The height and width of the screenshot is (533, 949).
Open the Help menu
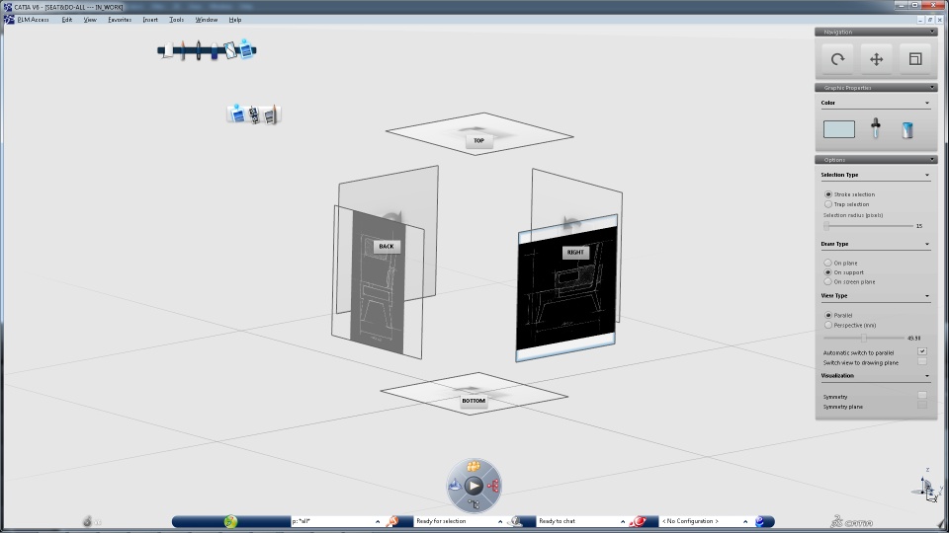pos(235,20)
